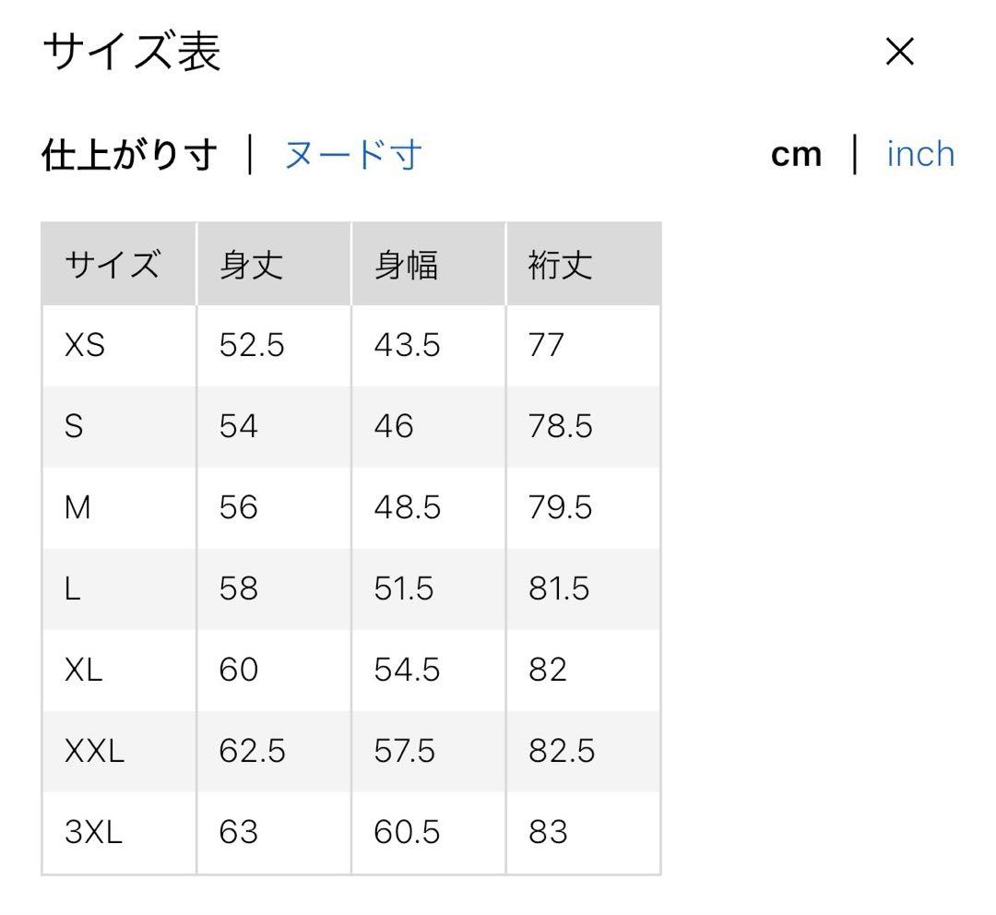Switch to the ヌード寸 tab

353,154
